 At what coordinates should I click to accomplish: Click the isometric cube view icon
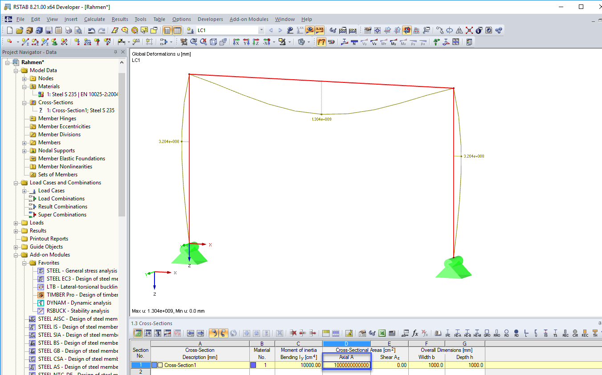click(x=213, y=42)
